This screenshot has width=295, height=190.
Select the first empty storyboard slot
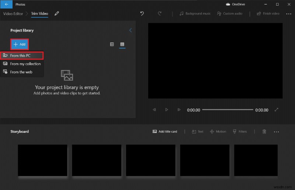coord(42,160)
